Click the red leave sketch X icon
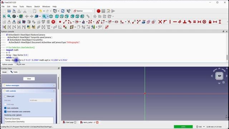229x129 pixels. click(x=53, y=22)
